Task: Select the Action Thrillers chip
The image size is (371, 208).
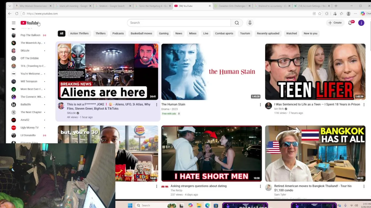Action: (79, 34)
